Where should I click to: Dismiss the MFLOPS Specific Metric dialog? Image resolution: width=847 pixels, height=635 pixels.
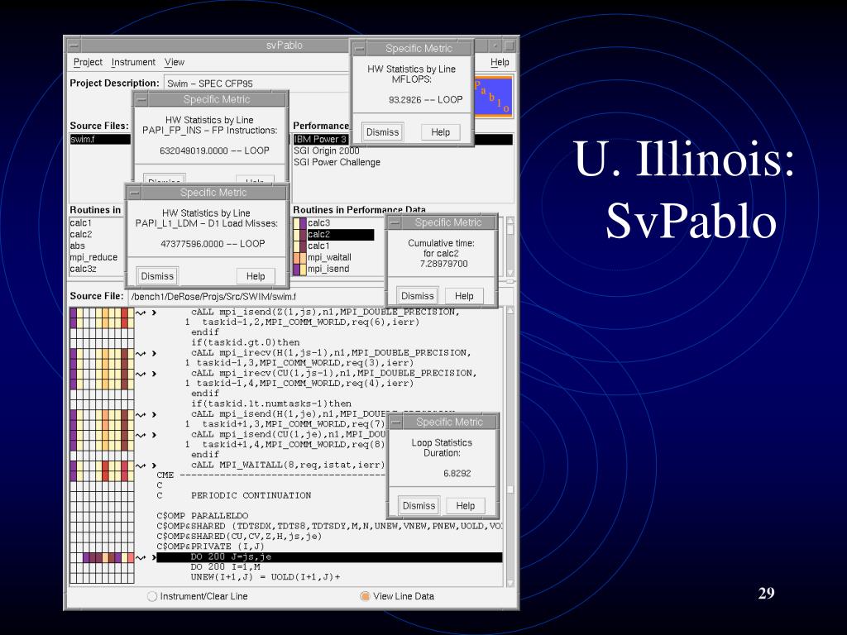click(382, 131)
